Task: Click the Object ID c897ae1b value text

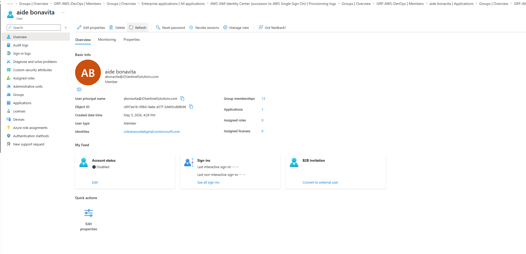Action: [155, 107]
